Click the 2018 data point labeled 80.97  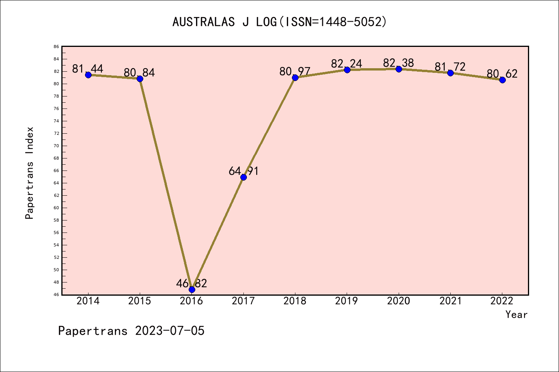coord(295,77)
